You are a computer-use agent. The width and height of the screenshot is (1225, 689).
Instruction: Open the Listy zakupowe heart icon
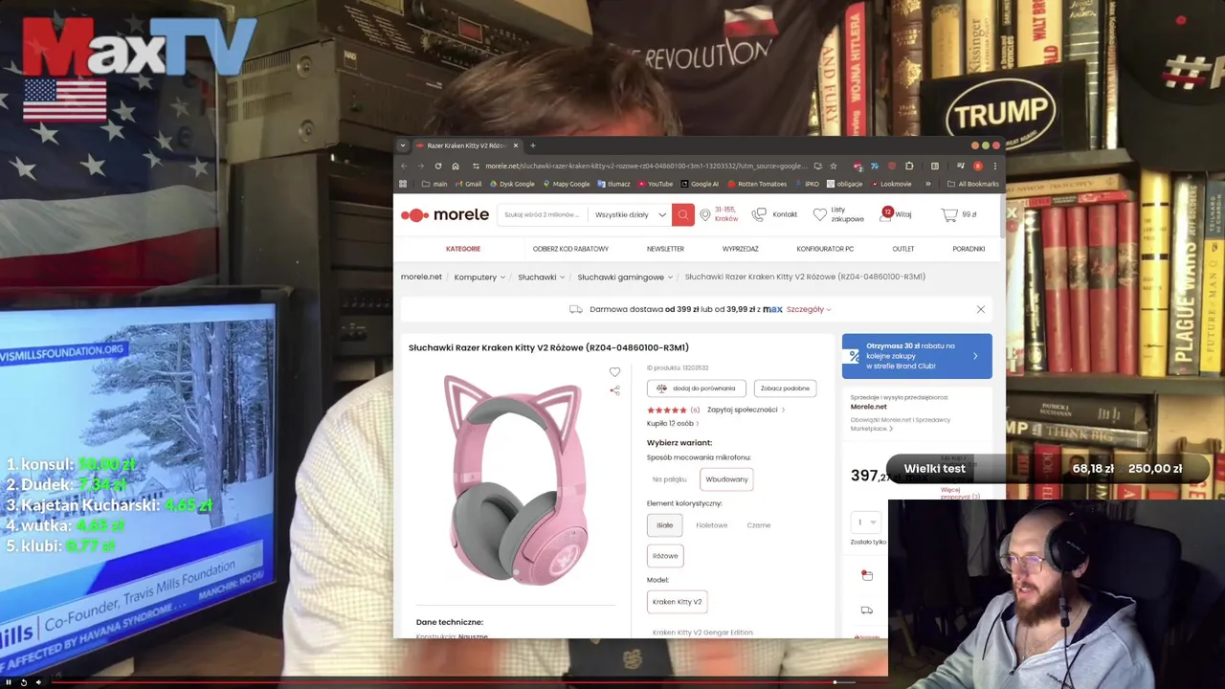click(819, 214)
